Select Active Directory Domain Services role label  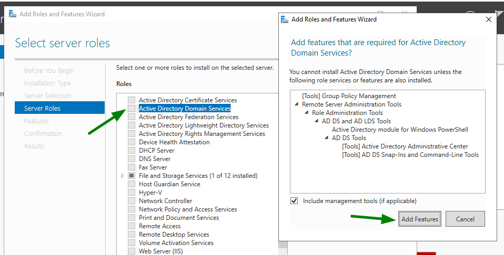tap(185, 109)
